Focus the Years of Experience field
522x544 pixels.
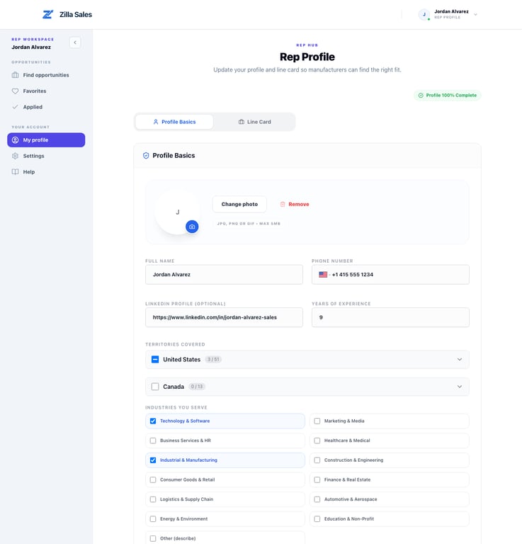[x=390, y=317]
